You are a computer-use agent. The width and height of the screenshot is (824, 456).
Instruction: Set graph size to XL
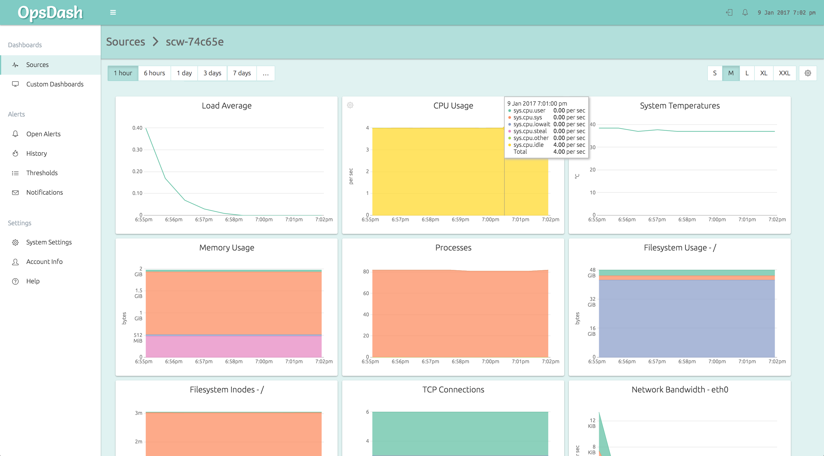[x=764, y=73]
